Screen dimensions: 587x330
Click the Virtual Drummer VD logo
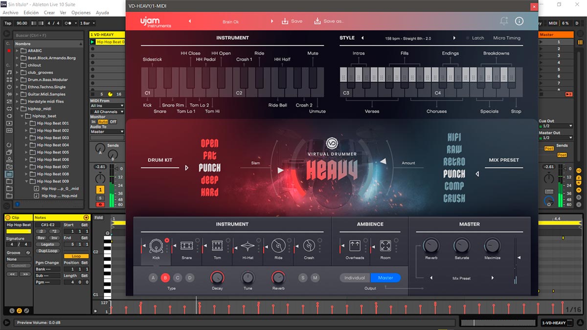332,144
